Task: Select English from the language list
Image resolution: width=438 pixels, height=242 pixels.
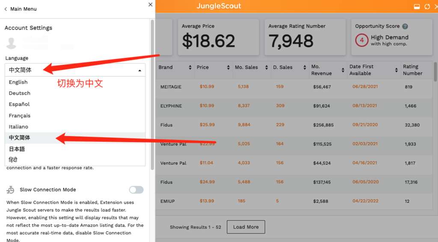Action: pyautogui.click(x=75, y=82)
